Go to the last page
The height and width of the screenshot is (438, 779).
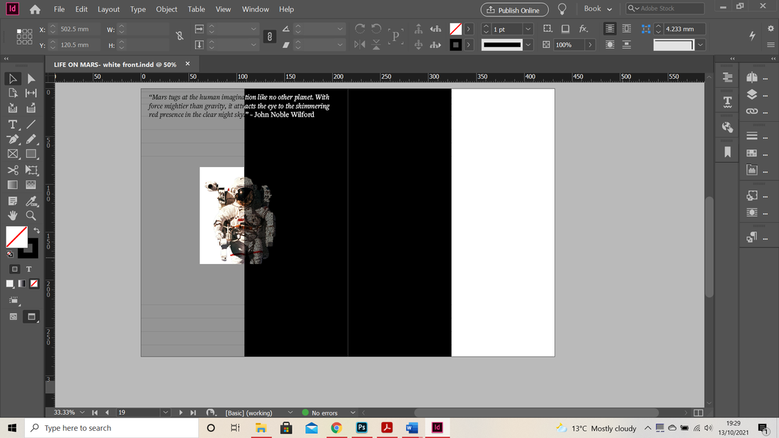tap(193, 413)
